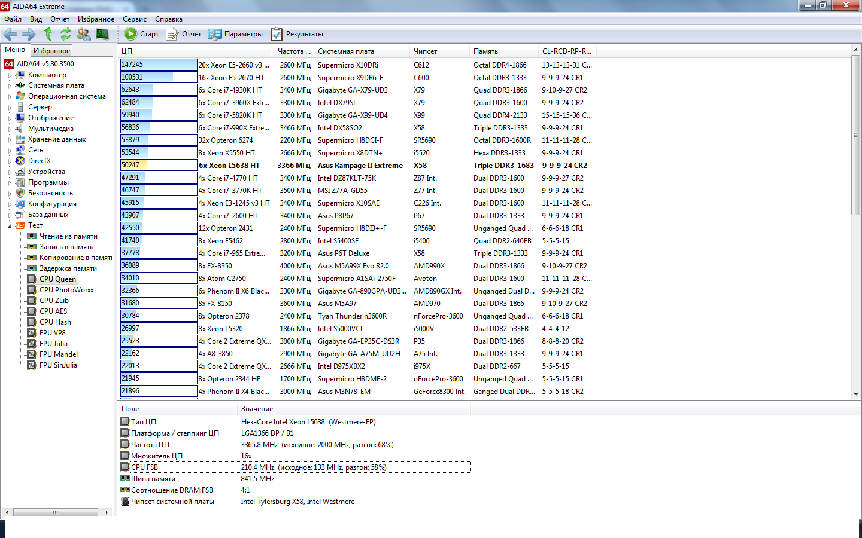862x538 pixels.
Task: Click the Системная плата column header
Action: click(362, 51)
